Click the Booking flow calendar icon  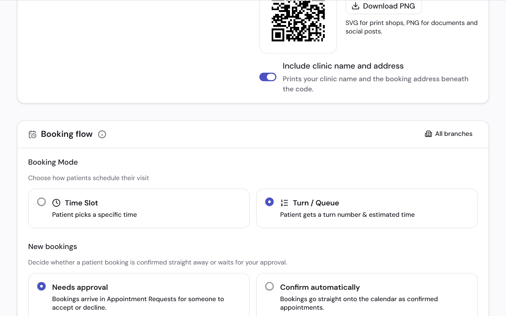tap(33, 134)
